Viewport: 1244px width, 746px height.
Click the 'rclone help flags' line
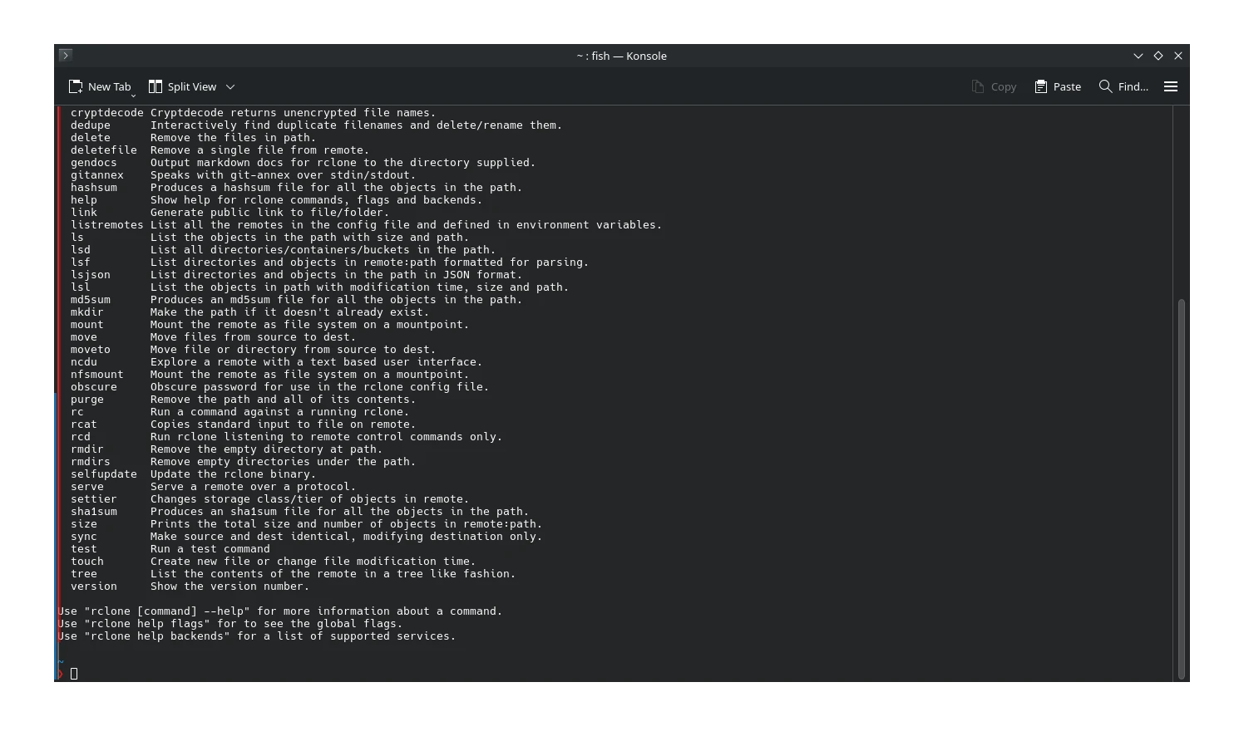coord(230,624)
